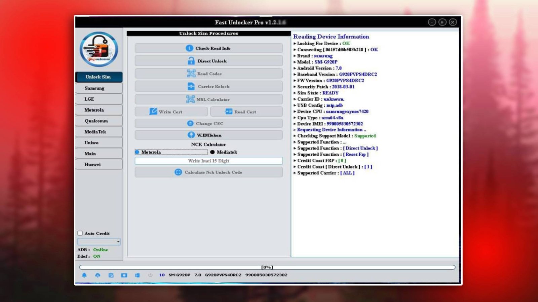
Task: Select the Motorola radio button
Action: point(137,152)
